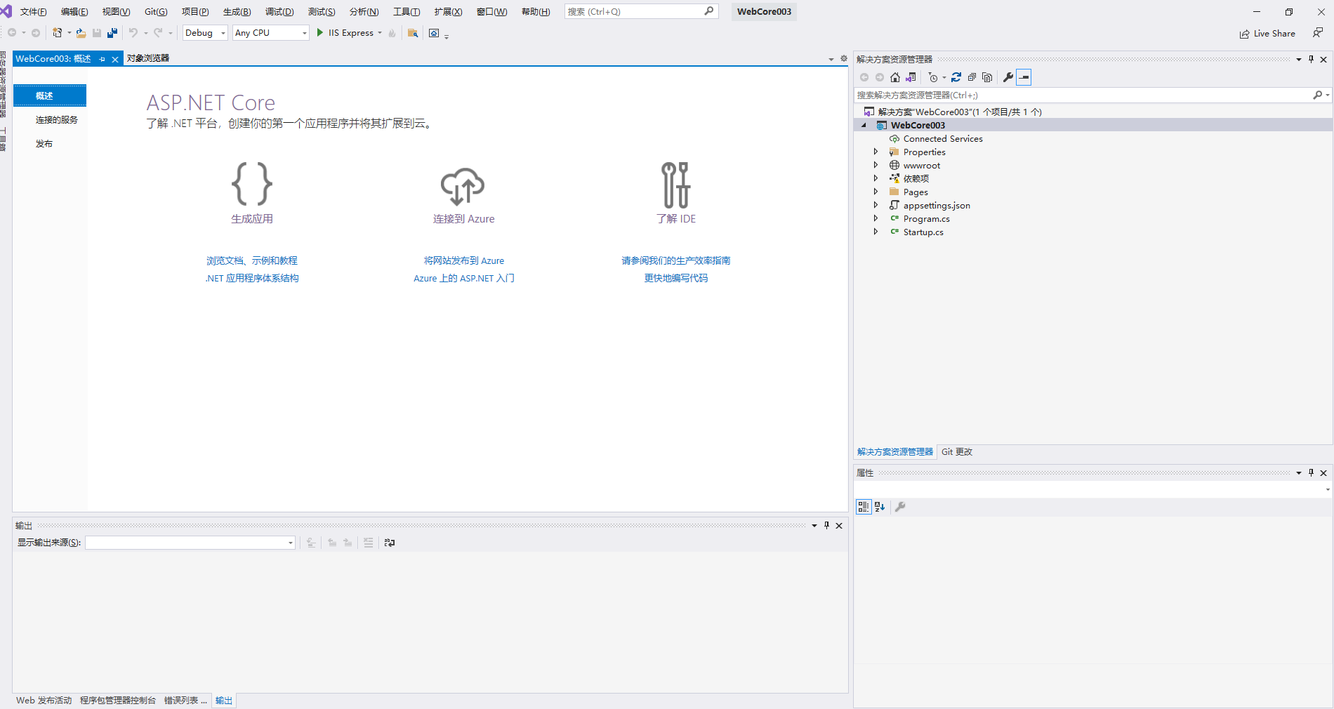Open the Any CPU platform dropdown
The width and height of the screenshot is (1334, 709).
[x=305, y=33]
